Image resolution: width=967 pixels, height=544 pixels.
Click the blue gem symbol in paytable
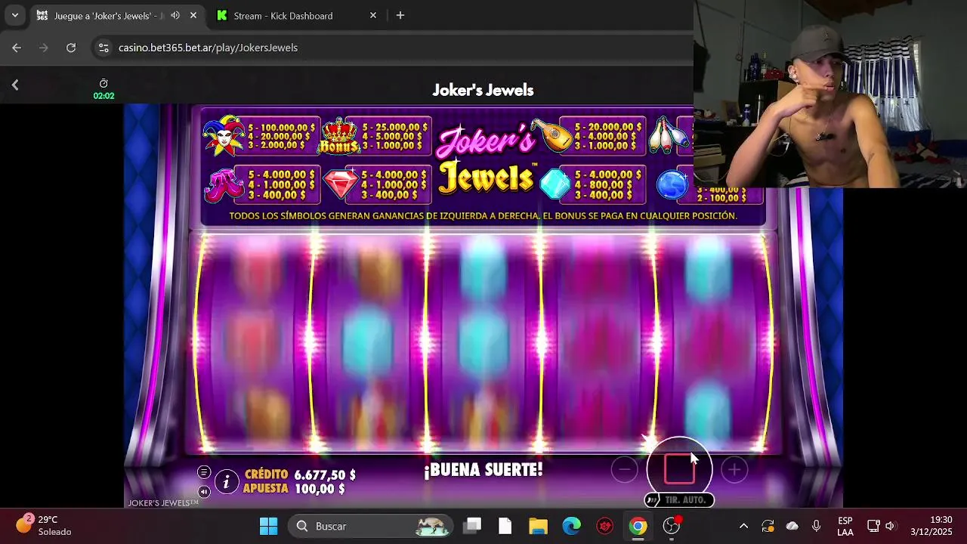[672, 184]
